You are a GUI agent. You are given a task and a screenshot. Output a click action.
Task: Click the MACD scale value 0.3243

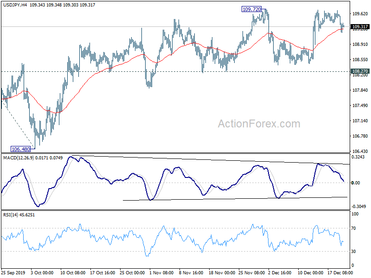pyautogui.click(x=358, y=157)
